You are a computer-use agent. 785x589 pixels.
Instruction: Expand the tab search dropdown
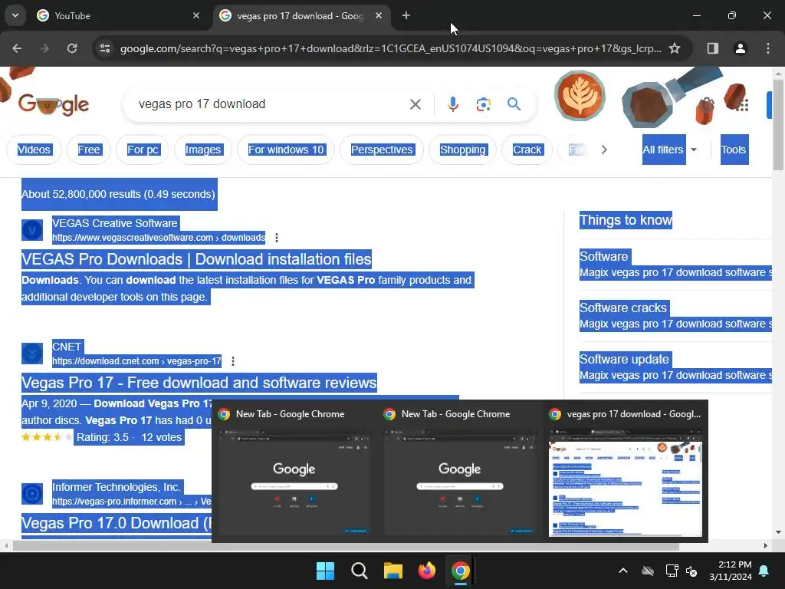click(15, 15)
